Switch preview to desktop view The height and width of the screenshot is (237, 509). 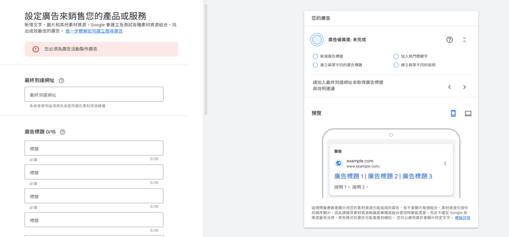tap(468, 113)
